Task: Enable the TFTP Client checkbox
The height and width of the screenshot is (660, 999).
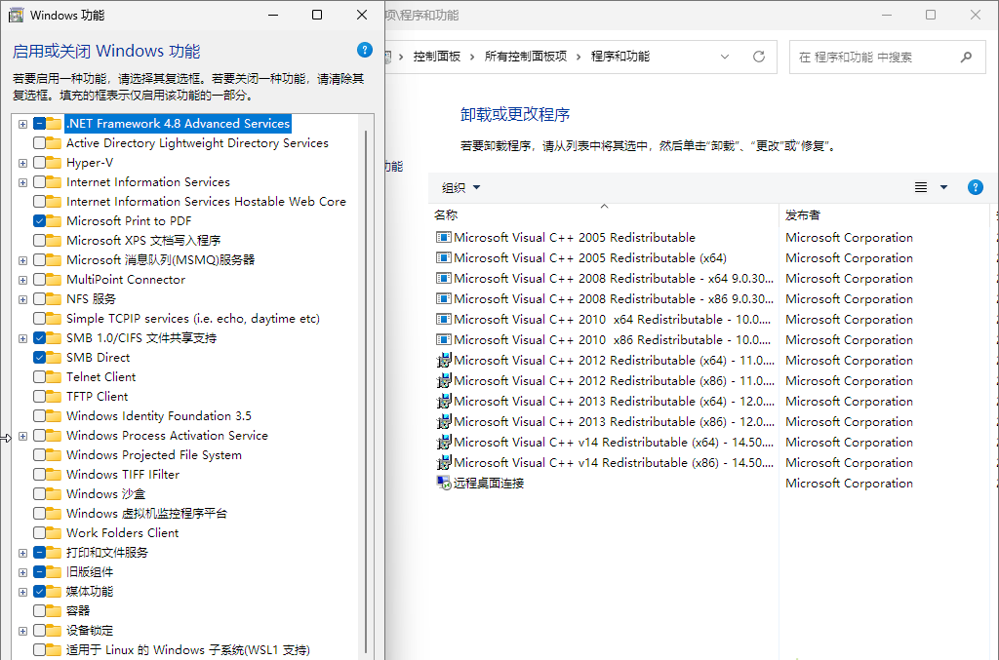Action: point(39,397)
